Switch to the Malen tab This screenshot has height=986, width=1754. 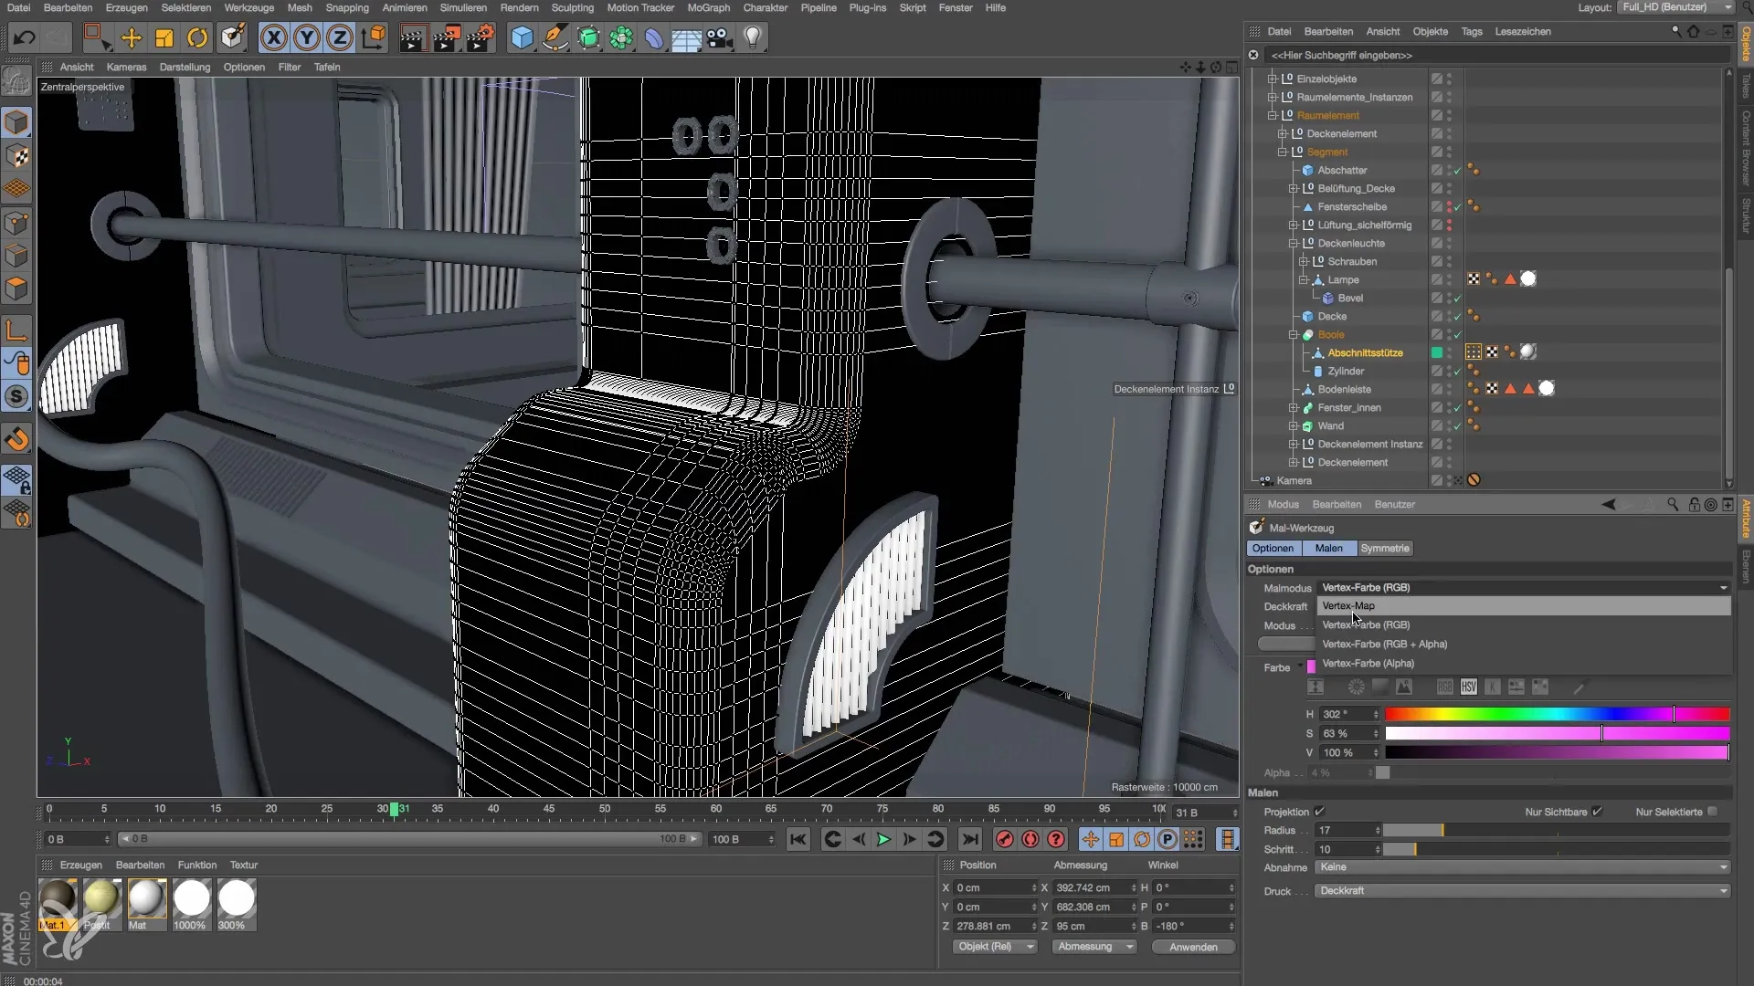1329,548
